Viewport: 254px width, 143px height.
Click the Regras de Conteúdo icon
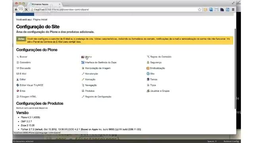click(148, 57)
